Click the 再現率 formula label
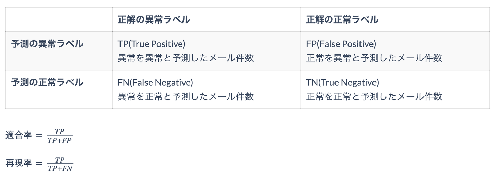Screen dimensions: 493x179 coord(19,163)
